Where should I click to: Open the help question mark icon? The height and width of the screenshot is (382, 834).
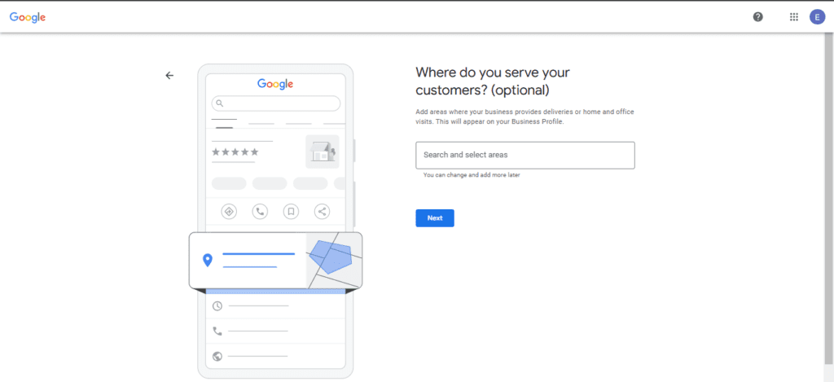pos(757,16)
